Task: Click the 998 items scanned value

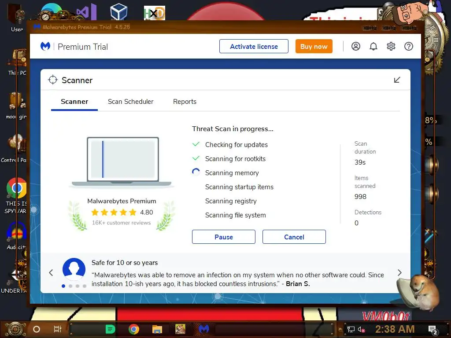Action: coord(360,197)
